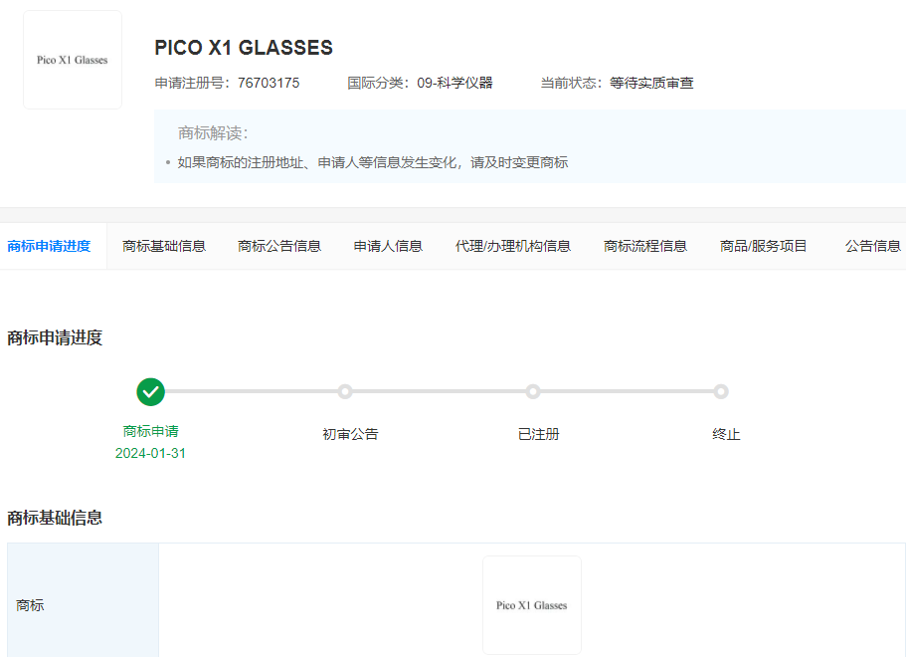Click the green checkmark progress icon

[151, 392]
